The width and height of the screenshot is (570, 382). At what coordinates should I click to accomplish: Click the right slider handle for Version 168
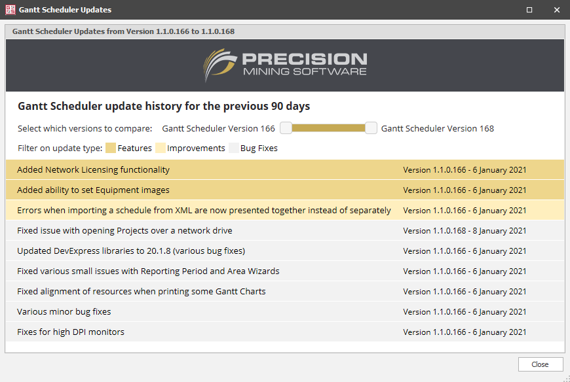coord(371,128)
